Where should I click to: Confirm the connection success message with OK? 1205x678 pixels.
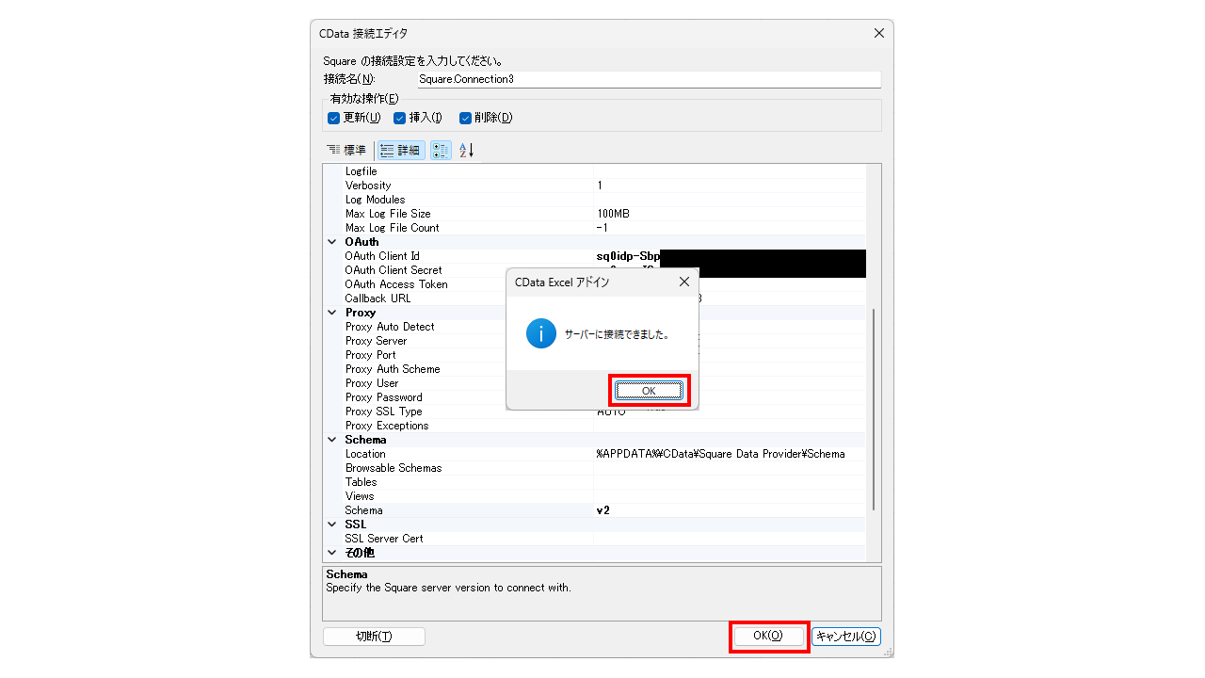pos(649,391)
